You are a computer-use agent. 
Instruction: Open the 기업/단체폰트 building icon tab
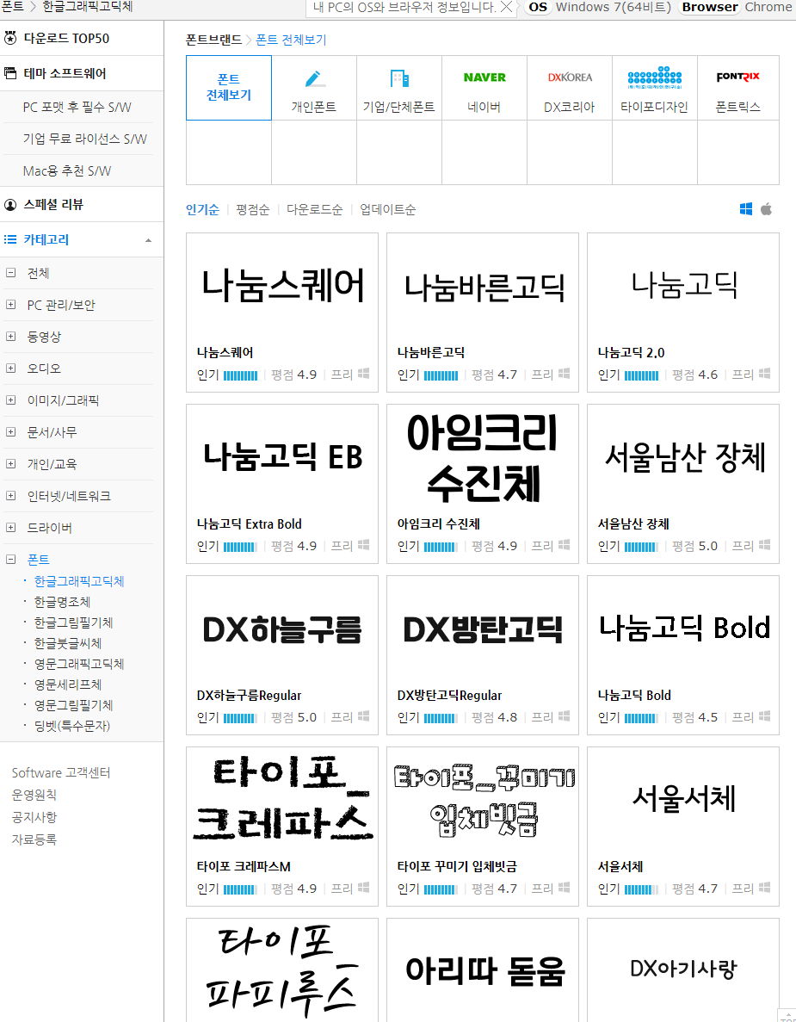click(x=399, y=87)
